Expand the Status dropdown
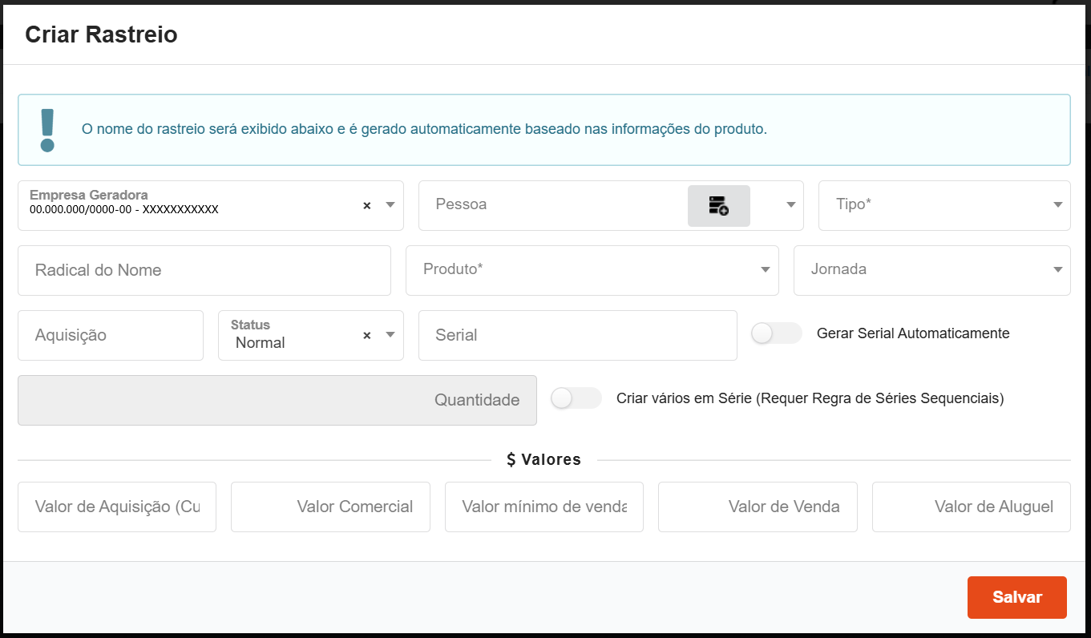1091x638 pixels. pyautogui.click(x=390, y=335)
